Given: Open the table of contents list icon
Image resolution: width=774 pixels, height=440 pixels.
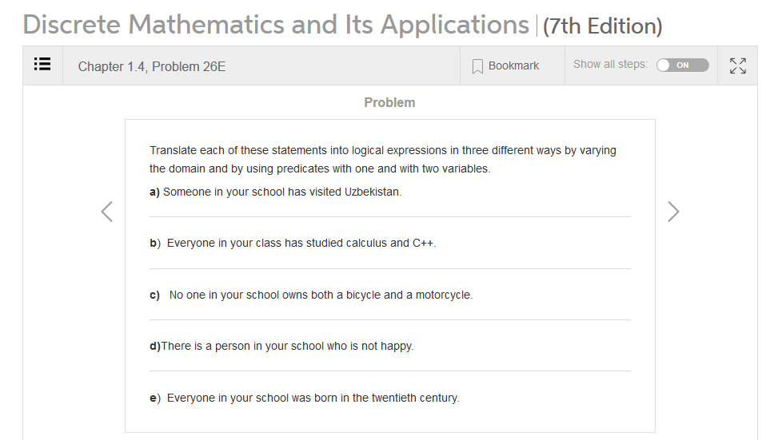Looking at the screenshot, I should [43, 65].
